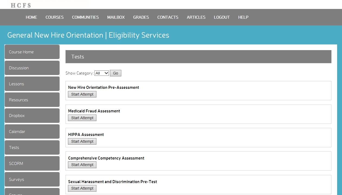This screenshot has width=342, height=195.
Task: Open the MAILBOX menu item
Action: 116,17
